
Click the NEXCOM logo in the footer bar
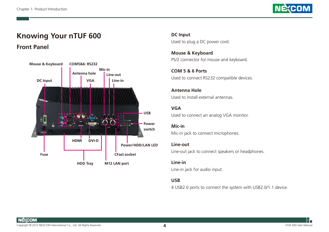click(27, 220)
